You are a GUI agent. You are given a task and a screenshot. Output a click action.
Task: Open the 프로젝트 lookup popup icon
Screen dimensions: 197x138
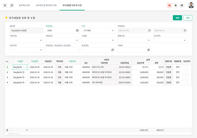tap(113, 50)
